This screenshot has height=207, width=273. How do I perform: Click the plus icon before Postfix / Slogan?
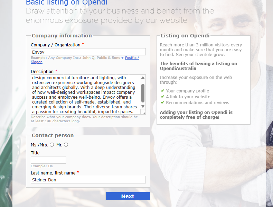[x=122, y=58]
